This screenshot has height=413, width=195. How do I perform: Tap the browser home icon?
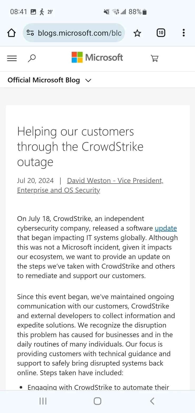(11, 33)
